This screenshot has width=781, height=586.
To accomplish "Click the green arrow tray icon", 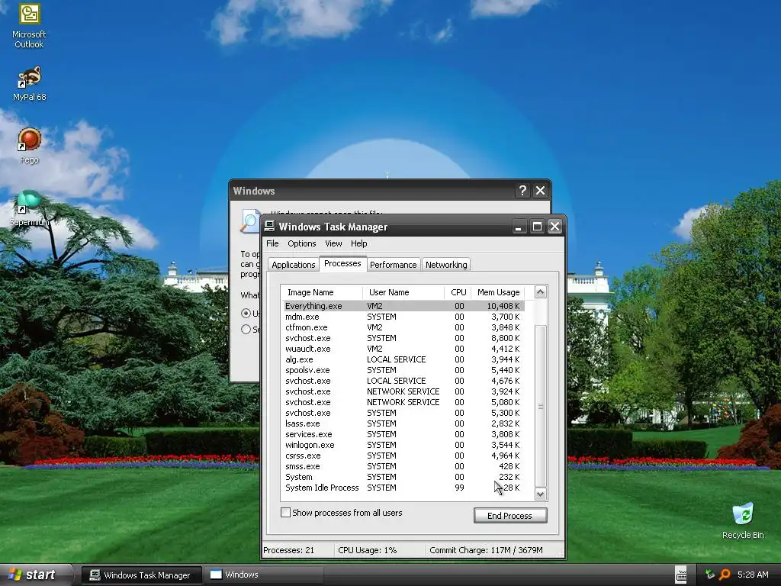I will click(x=710, y=575).
